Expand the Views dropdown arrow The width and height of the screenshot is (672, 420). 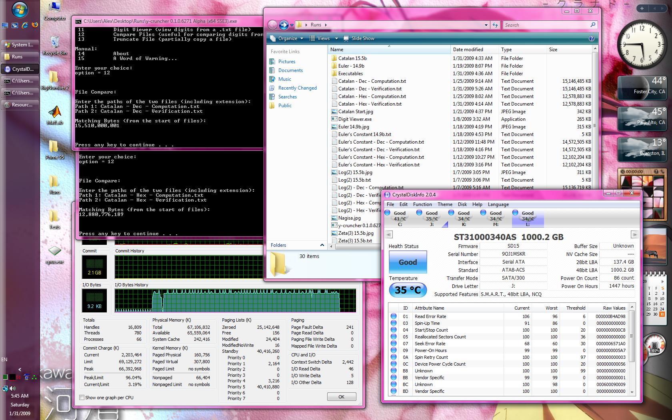tap(336, 38)
